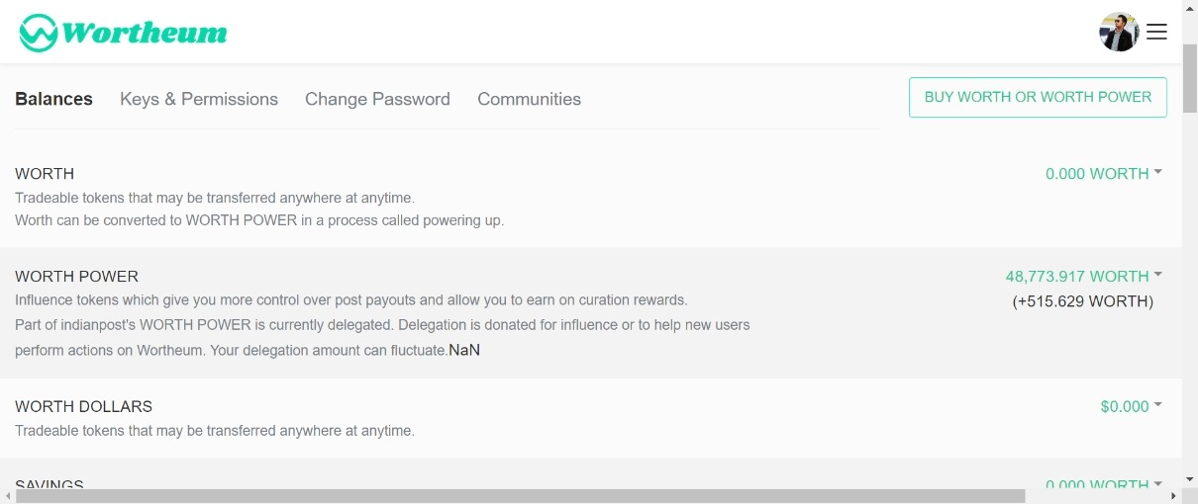Viewport: 1198px width, 504px height.
Task: Switch to Keys & Permissions tab
Action: coord(199,99)
